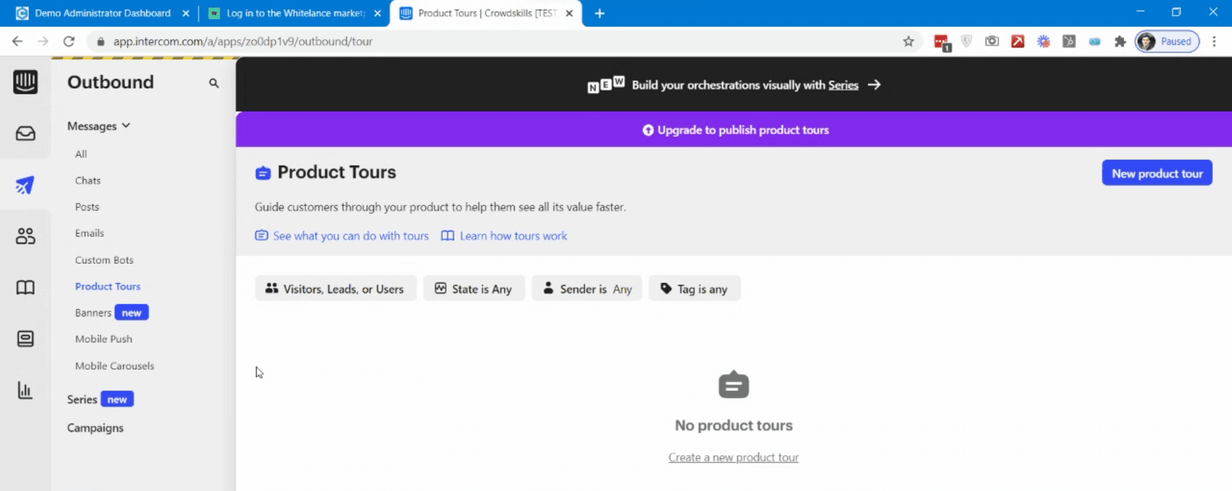Click the upgrade arrow circle icon
1232x491 pixels.
point(648,130)
